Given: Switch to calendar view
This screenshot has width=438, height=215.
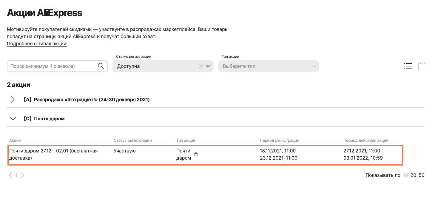Looking at the screenshot, I should [x=422, y=66].
